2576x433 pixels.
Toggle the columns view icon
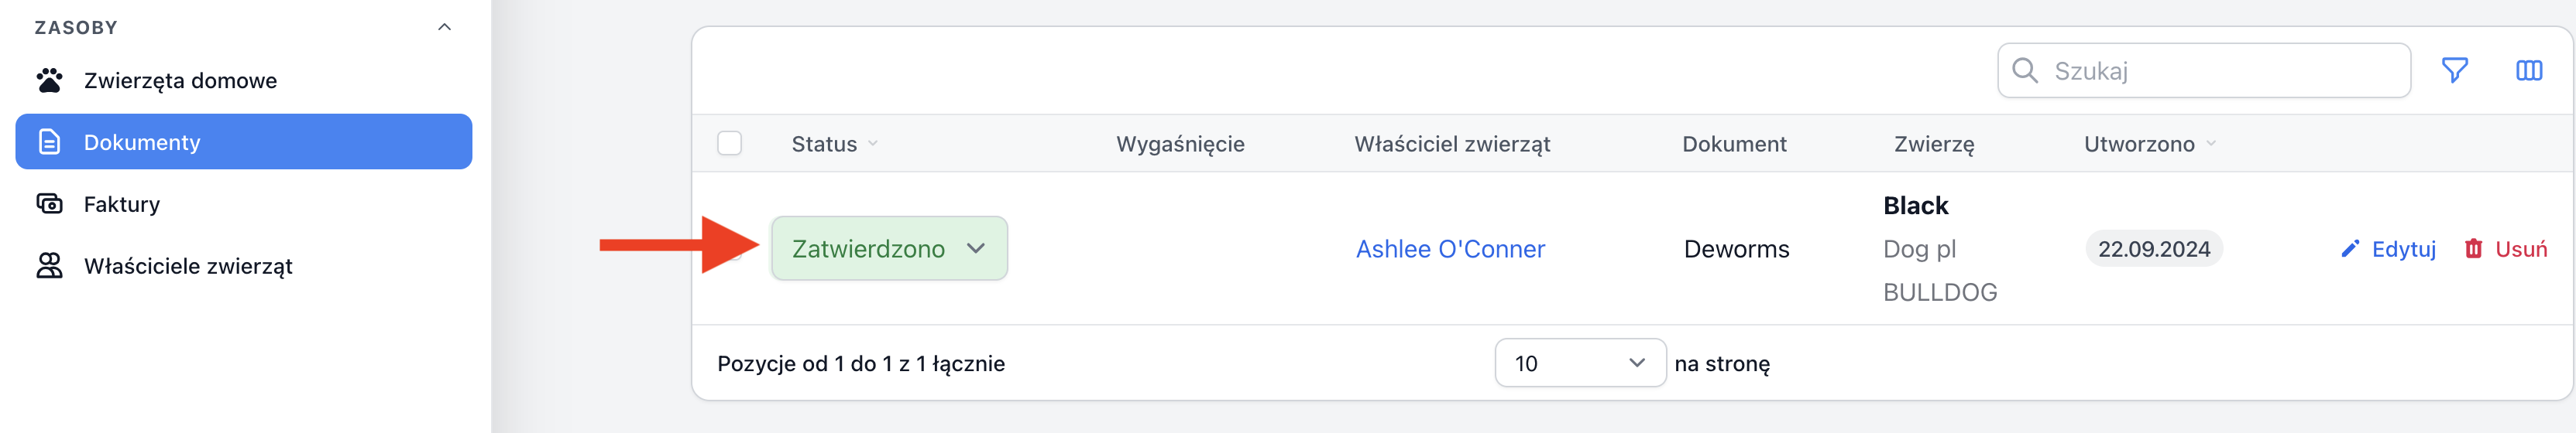2528,71
